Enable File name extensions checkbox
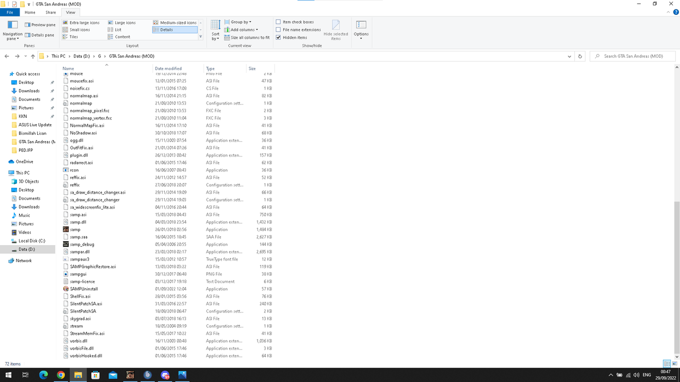The image size is (680, 382). pyautogui.click(x=278, y=30)
